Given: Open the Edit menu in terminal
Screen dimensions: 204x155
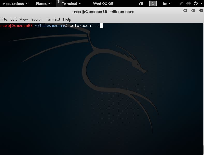Looking at the screenshot, I should [x=13, y=19].
